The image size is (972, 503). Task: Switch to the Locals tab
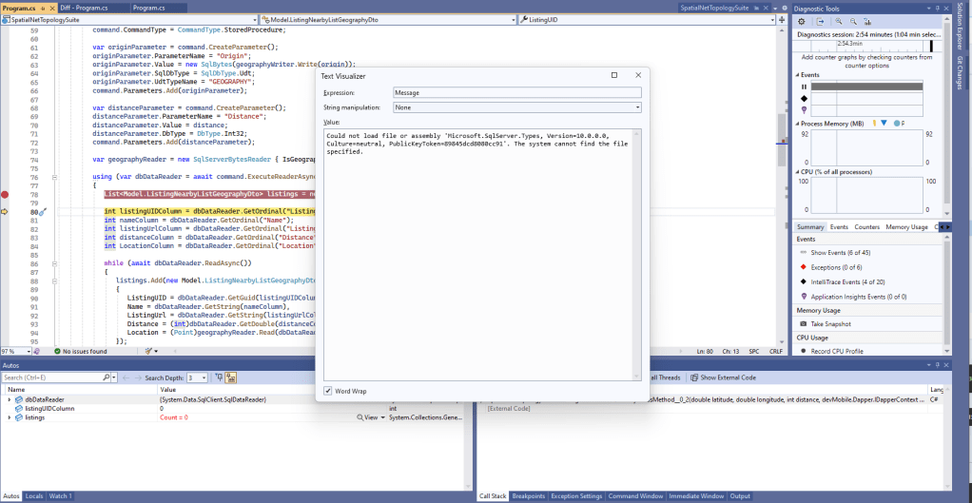(x=34, y=496)
